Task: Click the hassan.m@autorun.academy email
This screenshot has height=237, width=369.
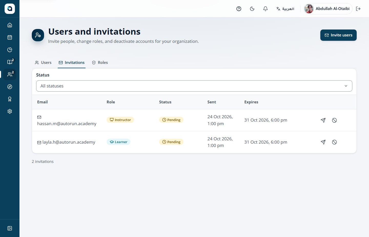Action: tap(67, 124)
